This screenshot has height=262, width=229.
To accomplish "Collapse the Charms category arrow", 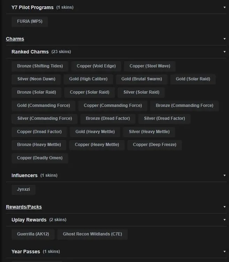I will [224, 39].
